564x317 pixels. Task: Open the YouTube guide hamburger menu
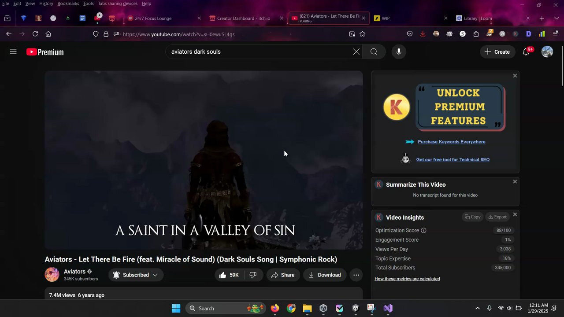point(13,52)
